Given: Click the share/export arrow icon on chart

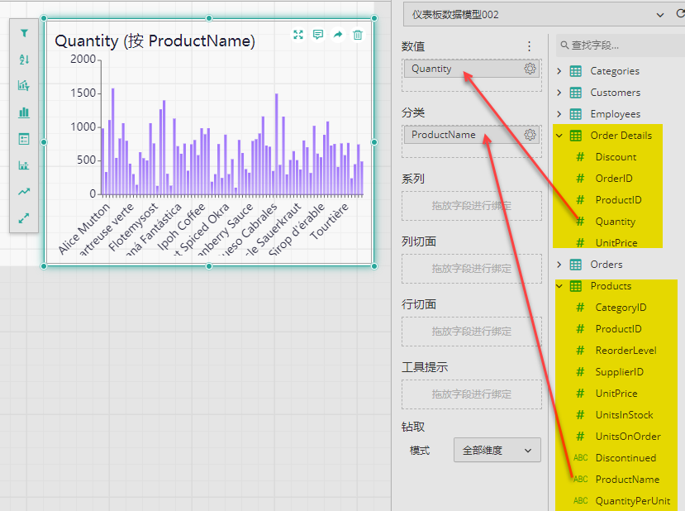Looking at the screenshot, I should [338, 35].
